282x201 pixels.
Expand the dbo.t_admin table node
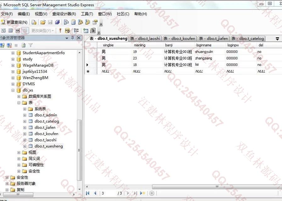(x=25, y=115)
